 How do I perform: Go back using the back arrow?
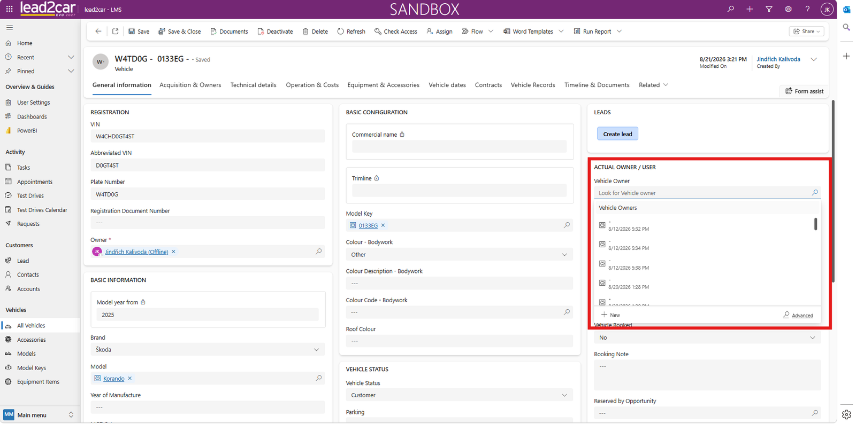coord(98,32)
